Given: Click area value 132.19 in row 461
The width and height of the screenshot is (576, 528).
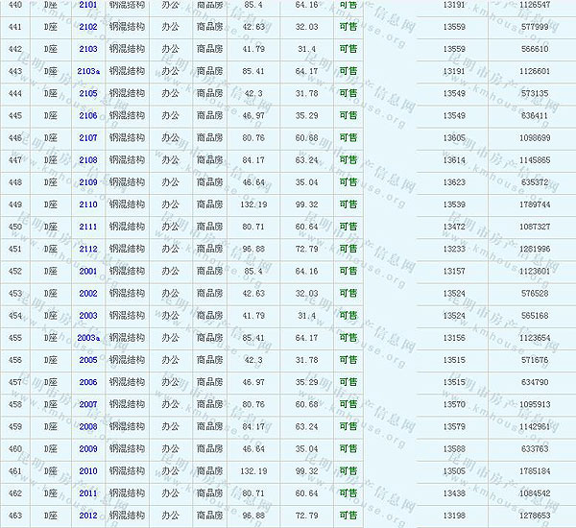Looking at the screenshot, I should [253, 471].
